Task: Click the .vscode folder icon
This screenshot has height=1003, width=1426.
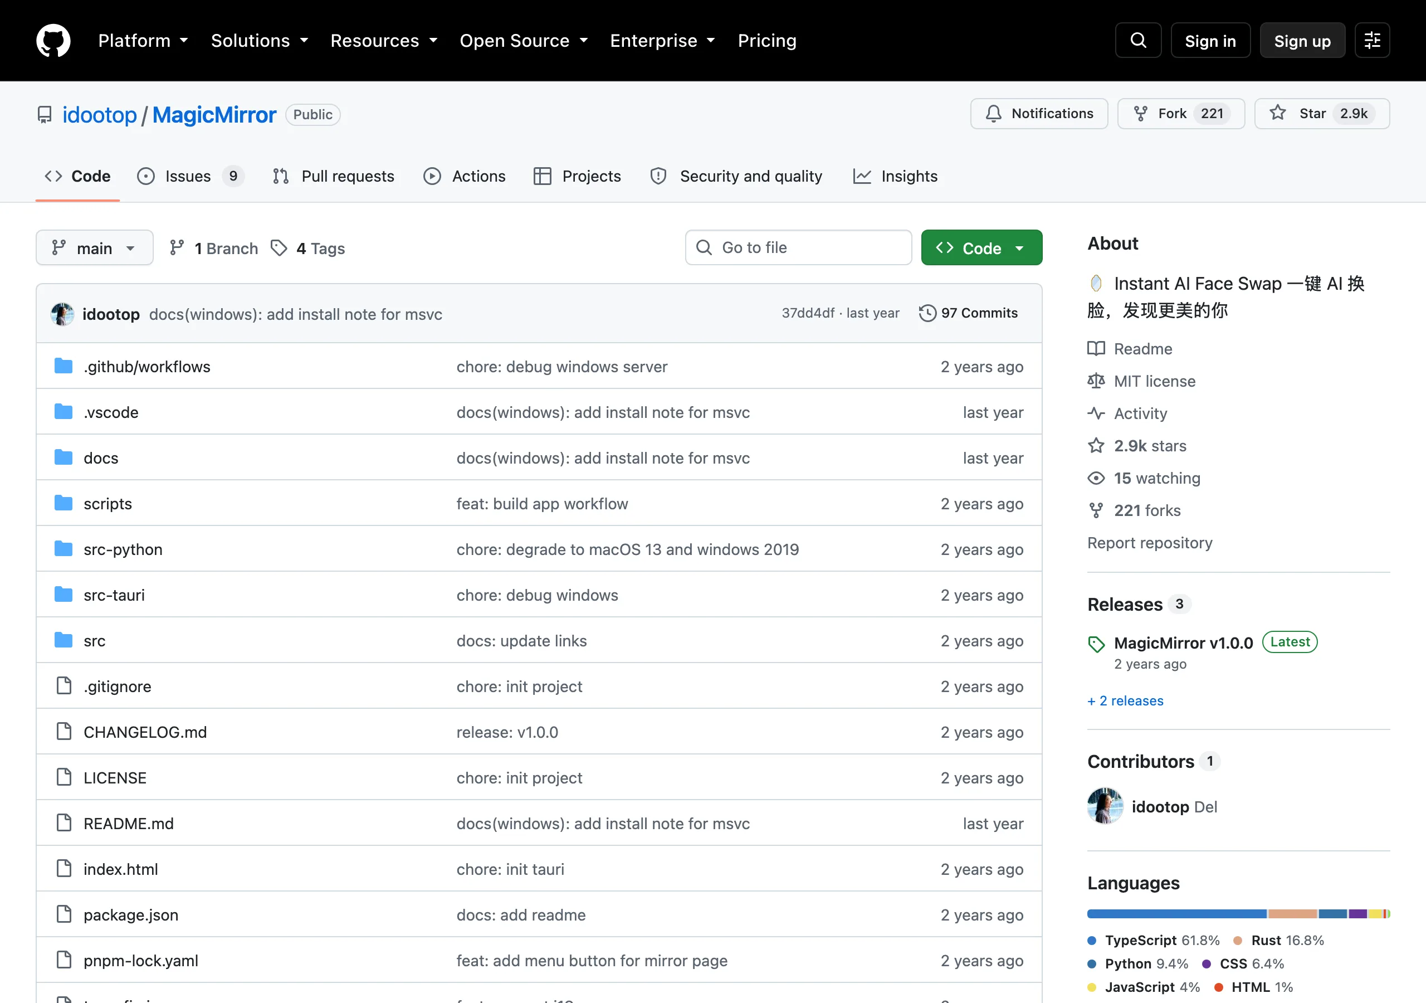Action: point(64,412)
